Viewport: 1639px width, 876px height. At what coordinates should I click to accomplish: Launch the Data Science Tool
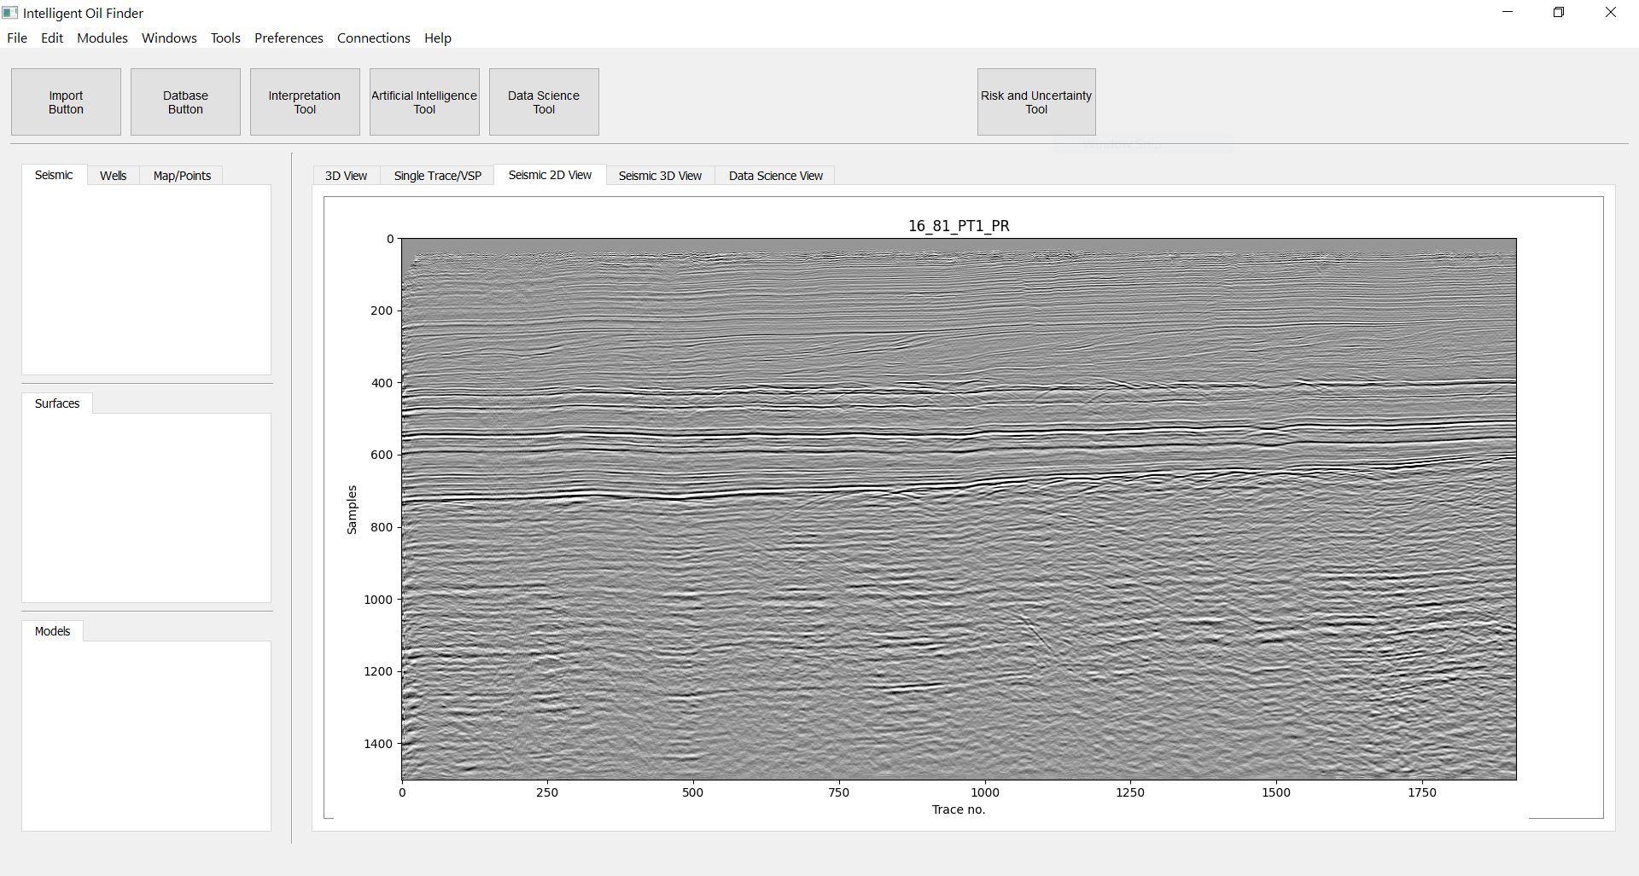[x=544, y=102]
